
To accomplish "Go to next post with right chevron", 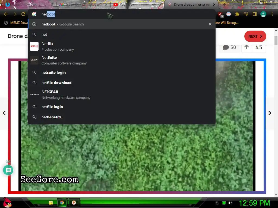I will [270, 113].
